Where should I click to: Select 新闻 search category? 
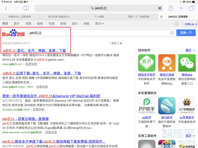[63, 24]
